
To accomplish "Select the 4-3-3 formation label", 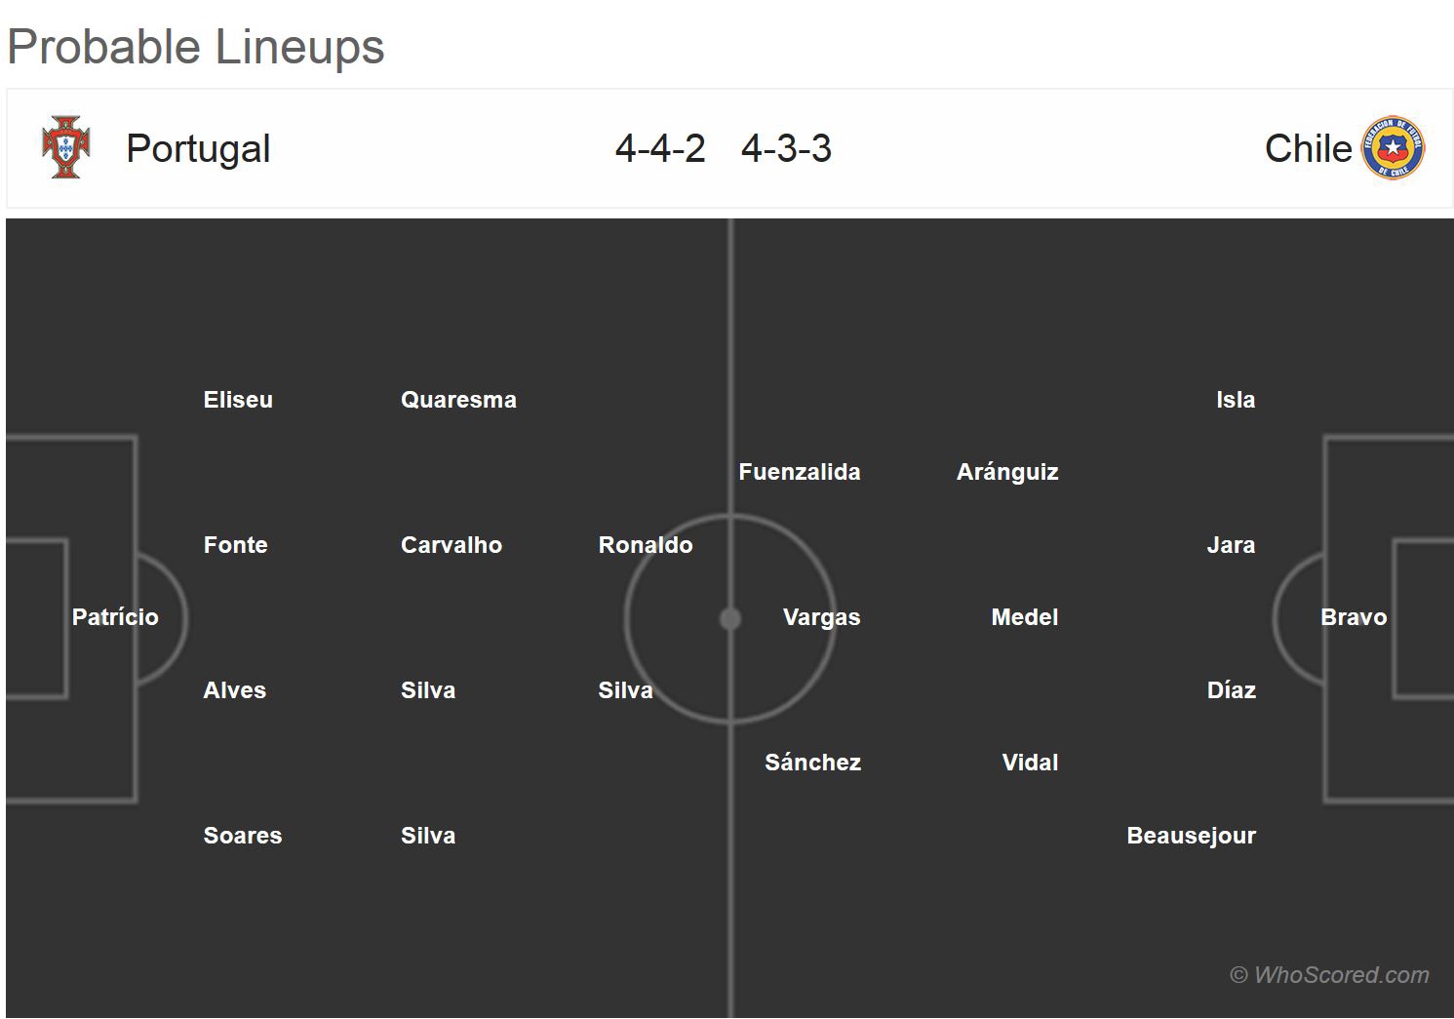I will pyautogui.click(x=786, y=148).
